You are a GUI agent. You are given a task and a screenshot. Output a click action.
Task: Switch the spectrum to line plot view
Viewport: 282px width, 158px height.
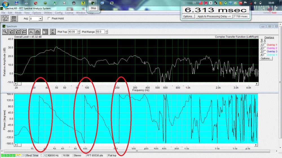(31, 32)
